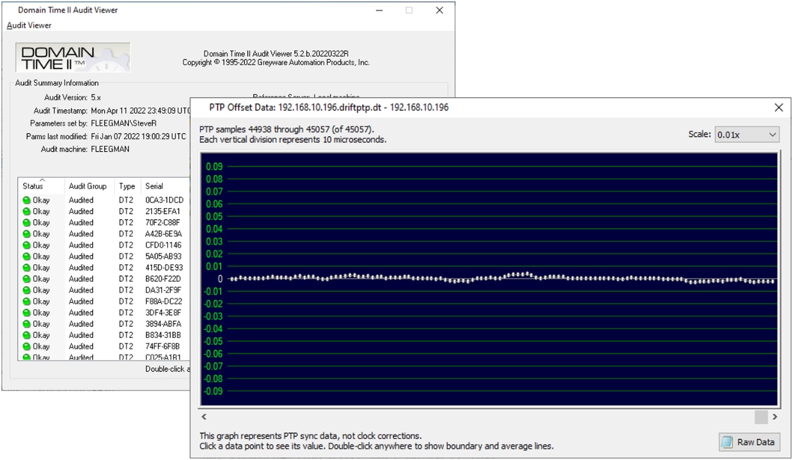Click the green status icon for row 3894-ABFA
793x460 pixels.
[x=27, y=324]
